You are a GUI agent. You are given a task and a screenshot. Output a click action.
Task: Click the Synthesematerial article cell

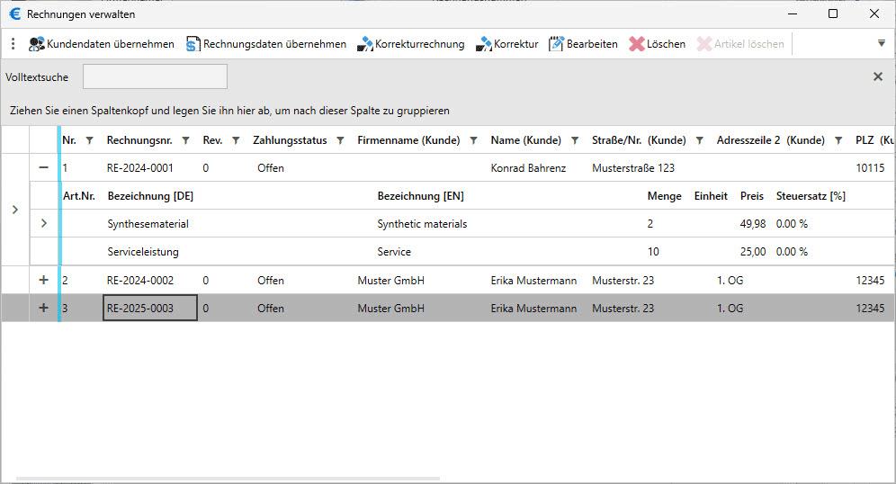148,224
